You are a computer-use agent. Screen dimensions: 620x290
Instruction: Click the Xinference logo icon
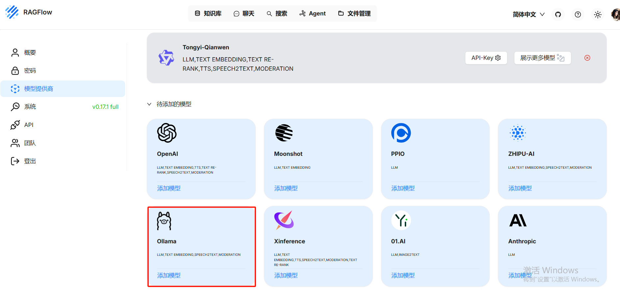coord(284,220)
